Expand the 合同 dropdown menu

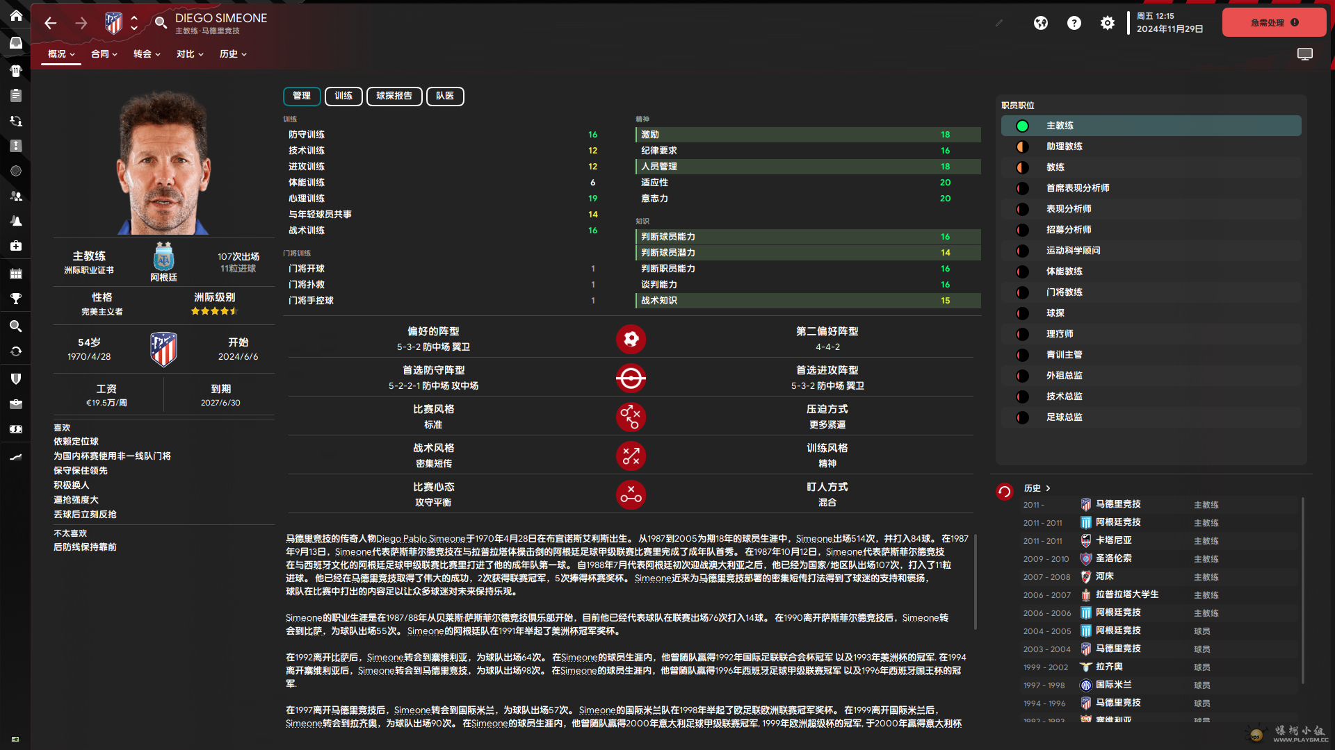(104, 54)
